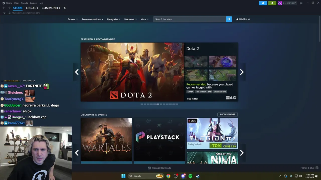Open Spotify from the taskbar
321x180 pixels.
coord(190,176)
